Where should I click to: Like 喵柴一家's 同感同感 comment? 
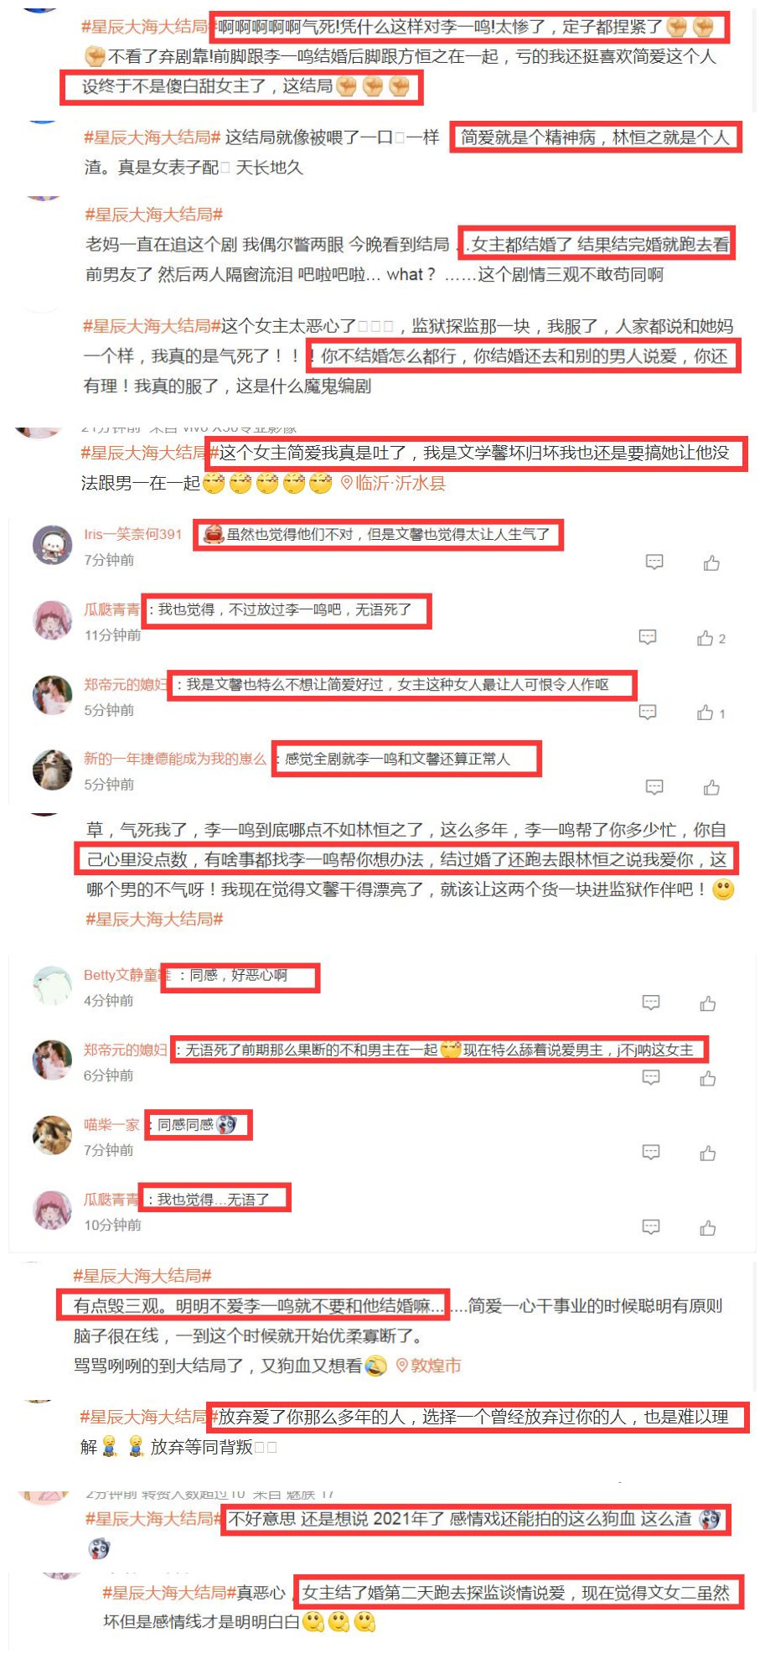click(708, 1154)
